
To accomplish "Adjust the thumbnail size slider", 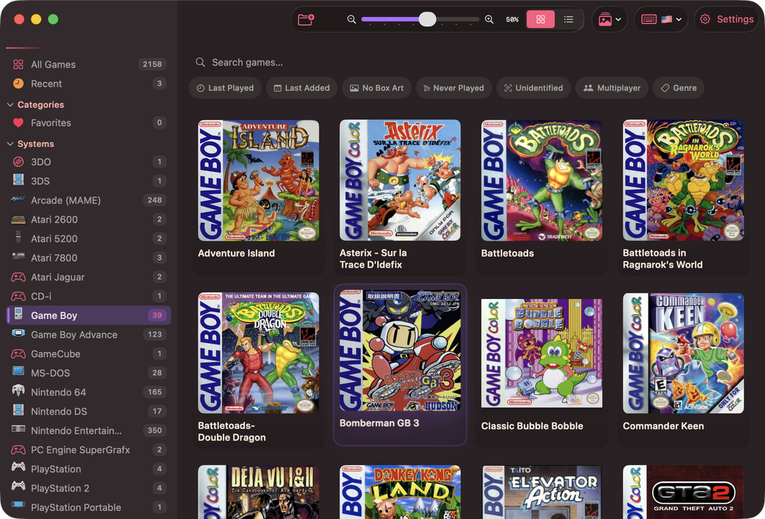I will [427, 19].
